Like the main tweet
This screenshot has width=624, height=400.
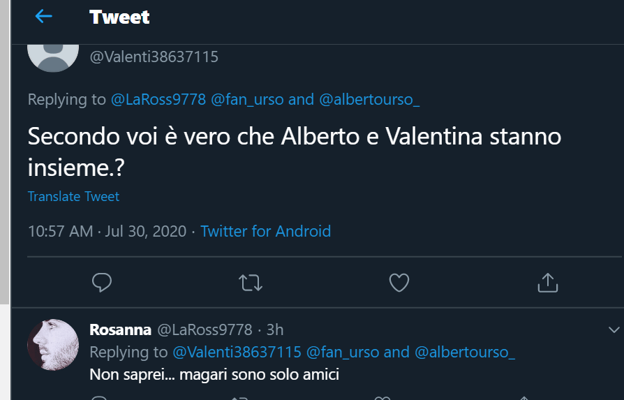coord(399,282)
